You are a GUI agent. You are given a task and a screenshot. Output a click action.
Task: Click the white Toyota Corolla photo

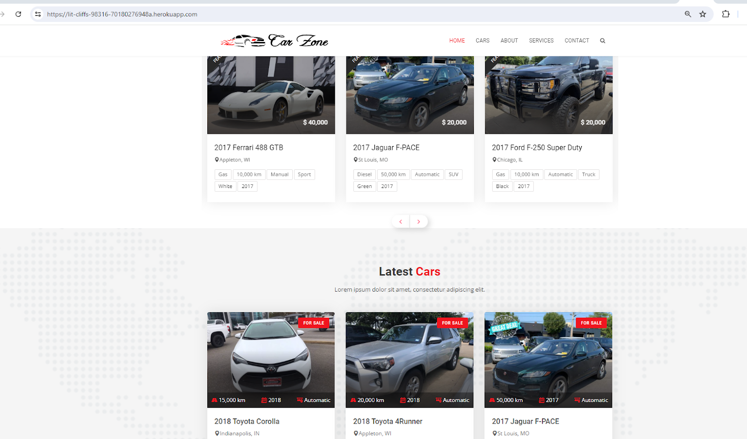click(x=271, y=360)
